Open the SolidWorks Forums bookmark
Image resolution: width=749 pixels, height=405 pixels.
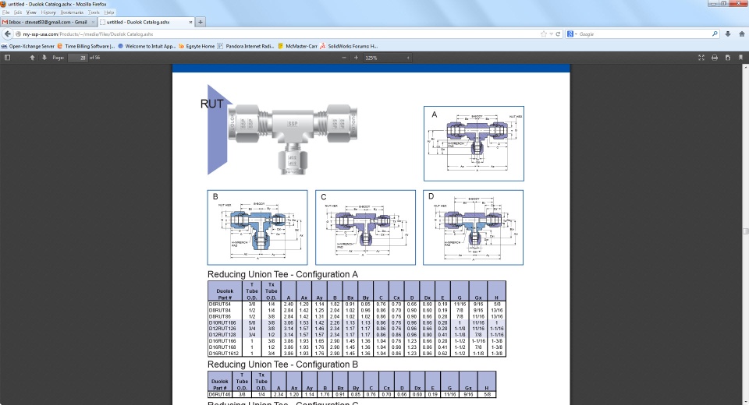pyautogui.click(x=350, y=46)
